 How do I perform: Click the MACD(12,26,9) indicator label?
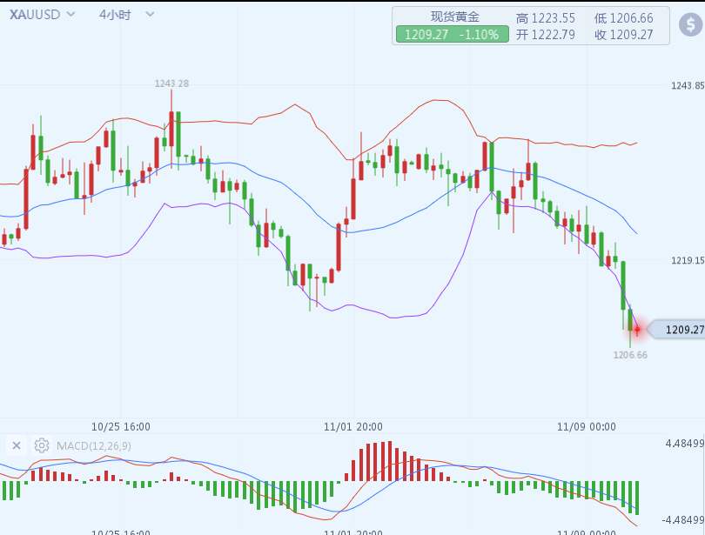(x=94, y=446)
